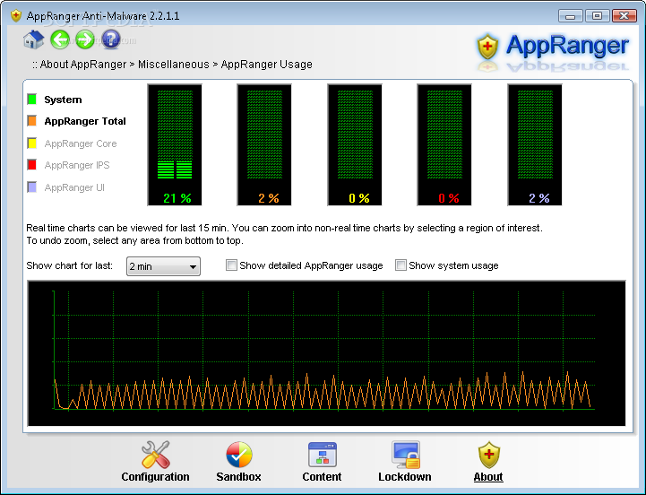Viewport: 646px width, 495px height.
Task: Maximize the AppRanger window
Action: (597, 16)
